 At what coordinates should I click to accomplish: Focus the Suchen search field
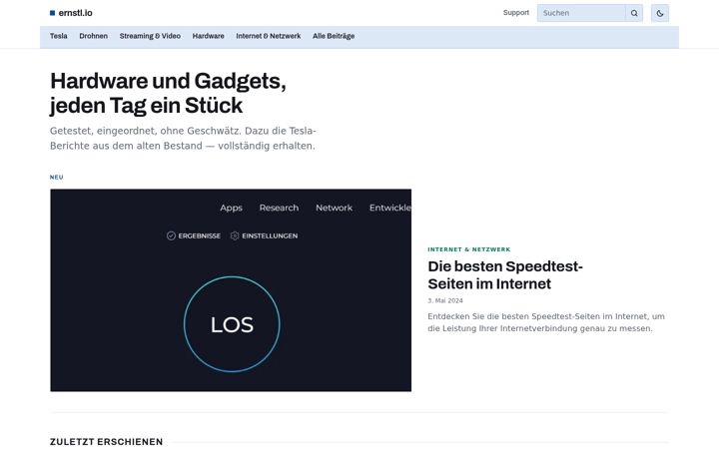581,13
